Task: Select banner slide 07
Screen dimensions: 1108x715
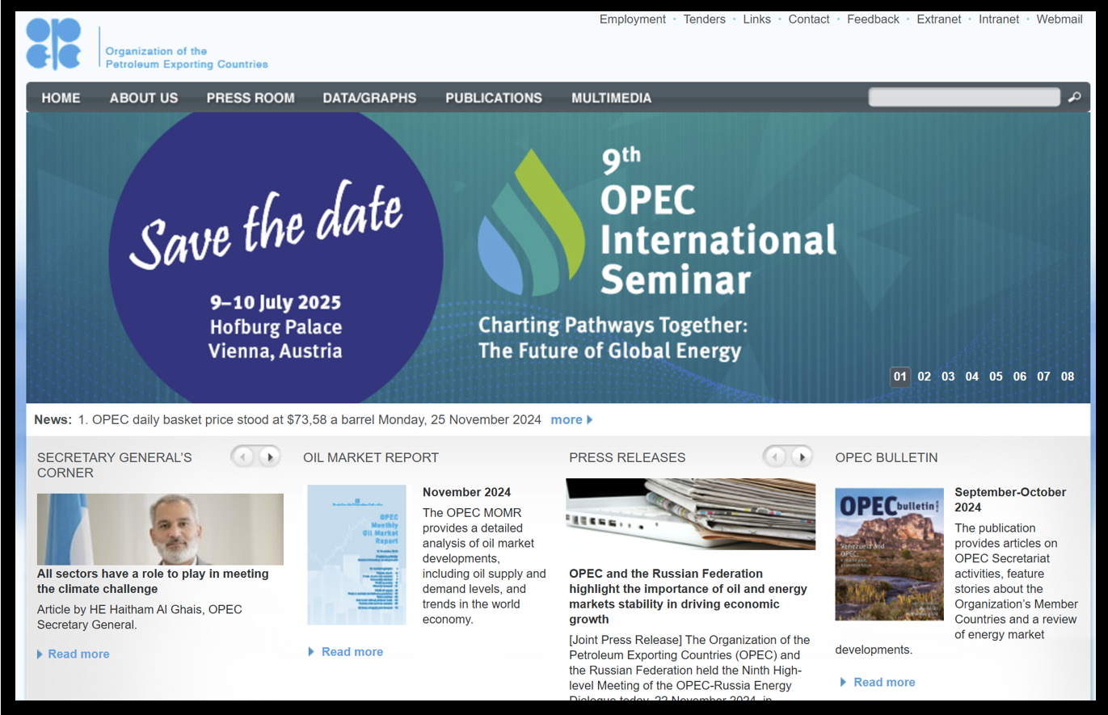Action: pos(1043,376)
